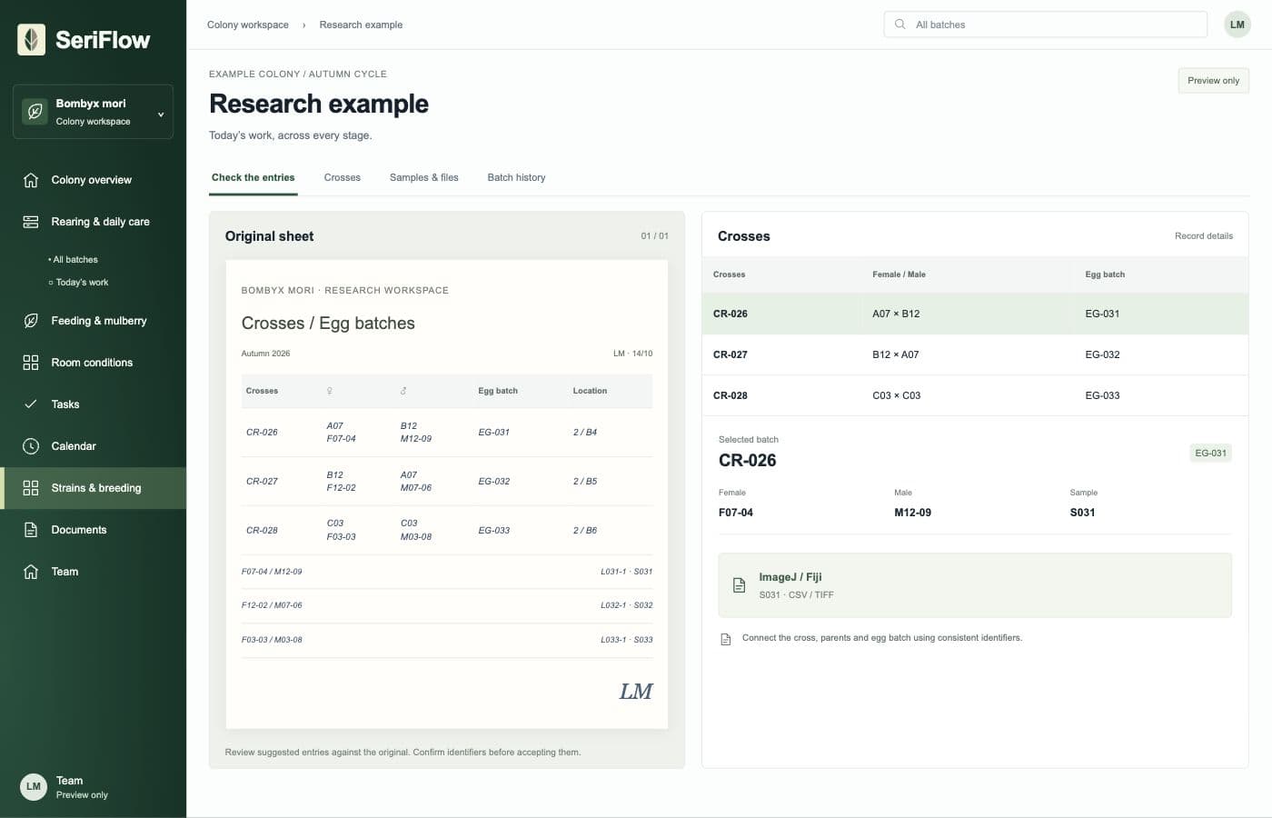Go to Colony workspace breadcrumb
Image resolution: width=1272 pixels, height=818 pixels.
tap(248, 25)
